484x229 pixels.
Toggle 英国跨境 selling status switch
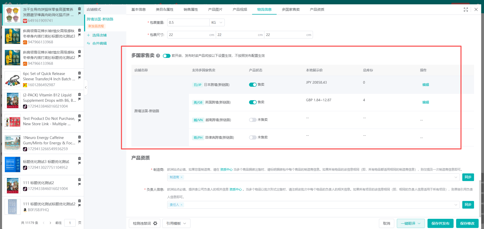point(253,102)
